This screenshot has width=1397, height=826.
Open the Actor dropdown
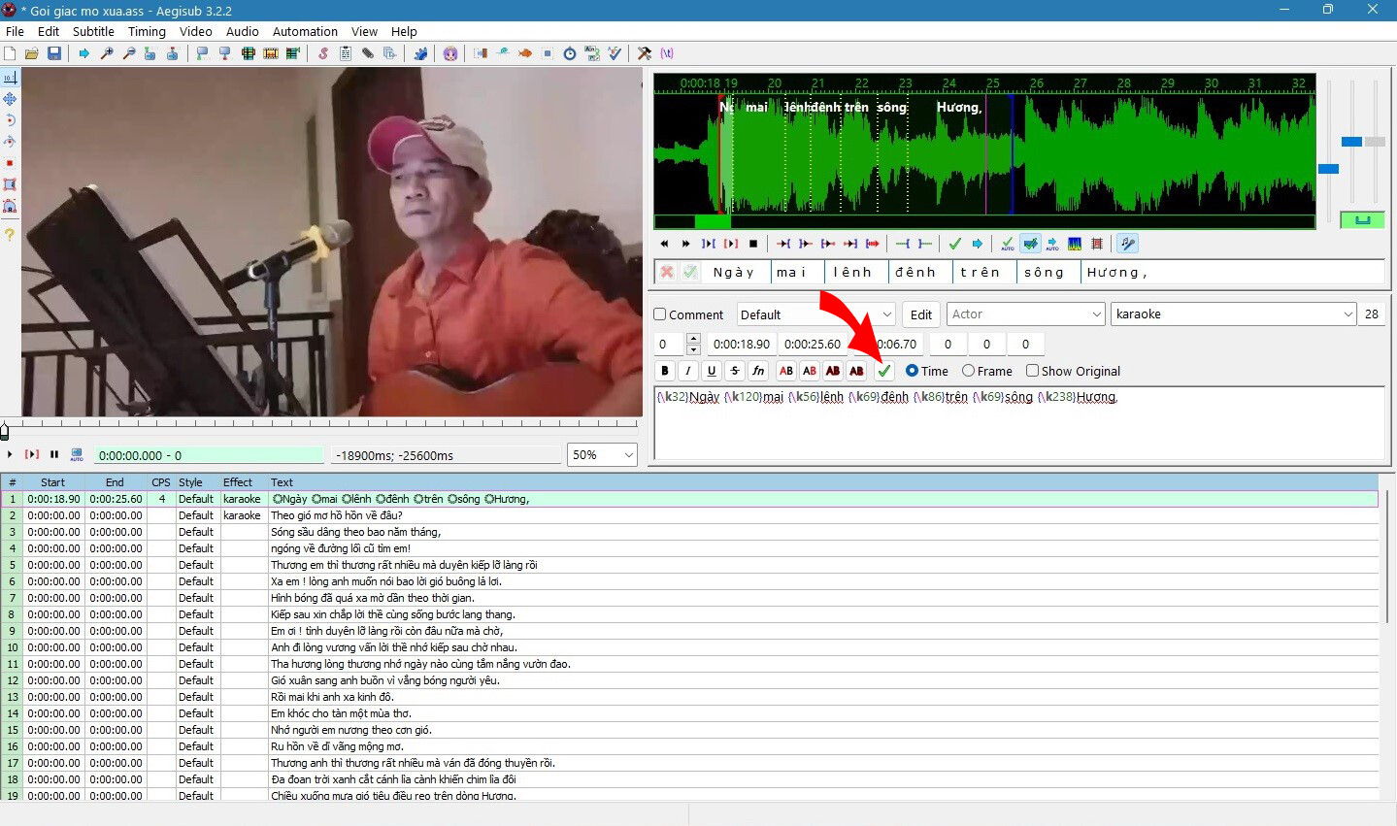pos(1026,314)
